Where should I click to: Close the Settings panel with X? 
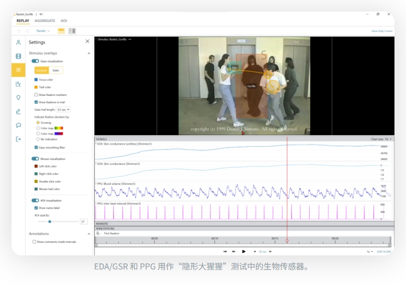(87, 42)
